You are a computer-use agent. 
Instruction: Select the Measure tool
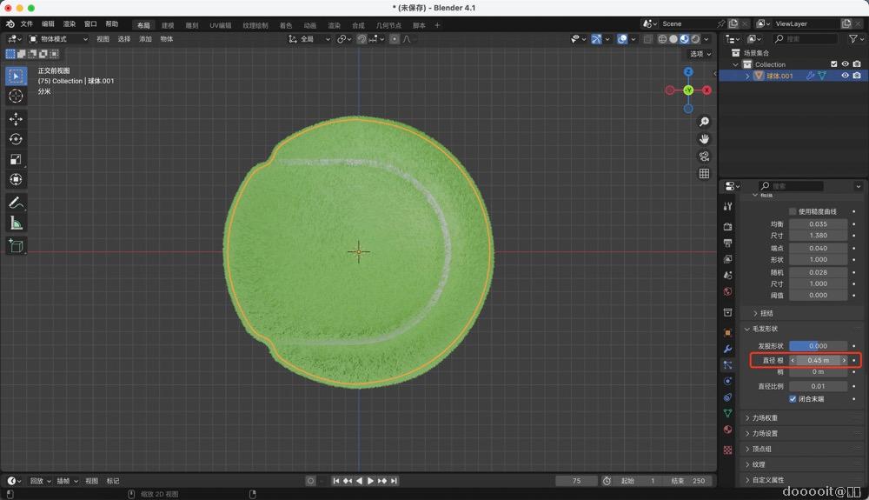tap(16, 223)
